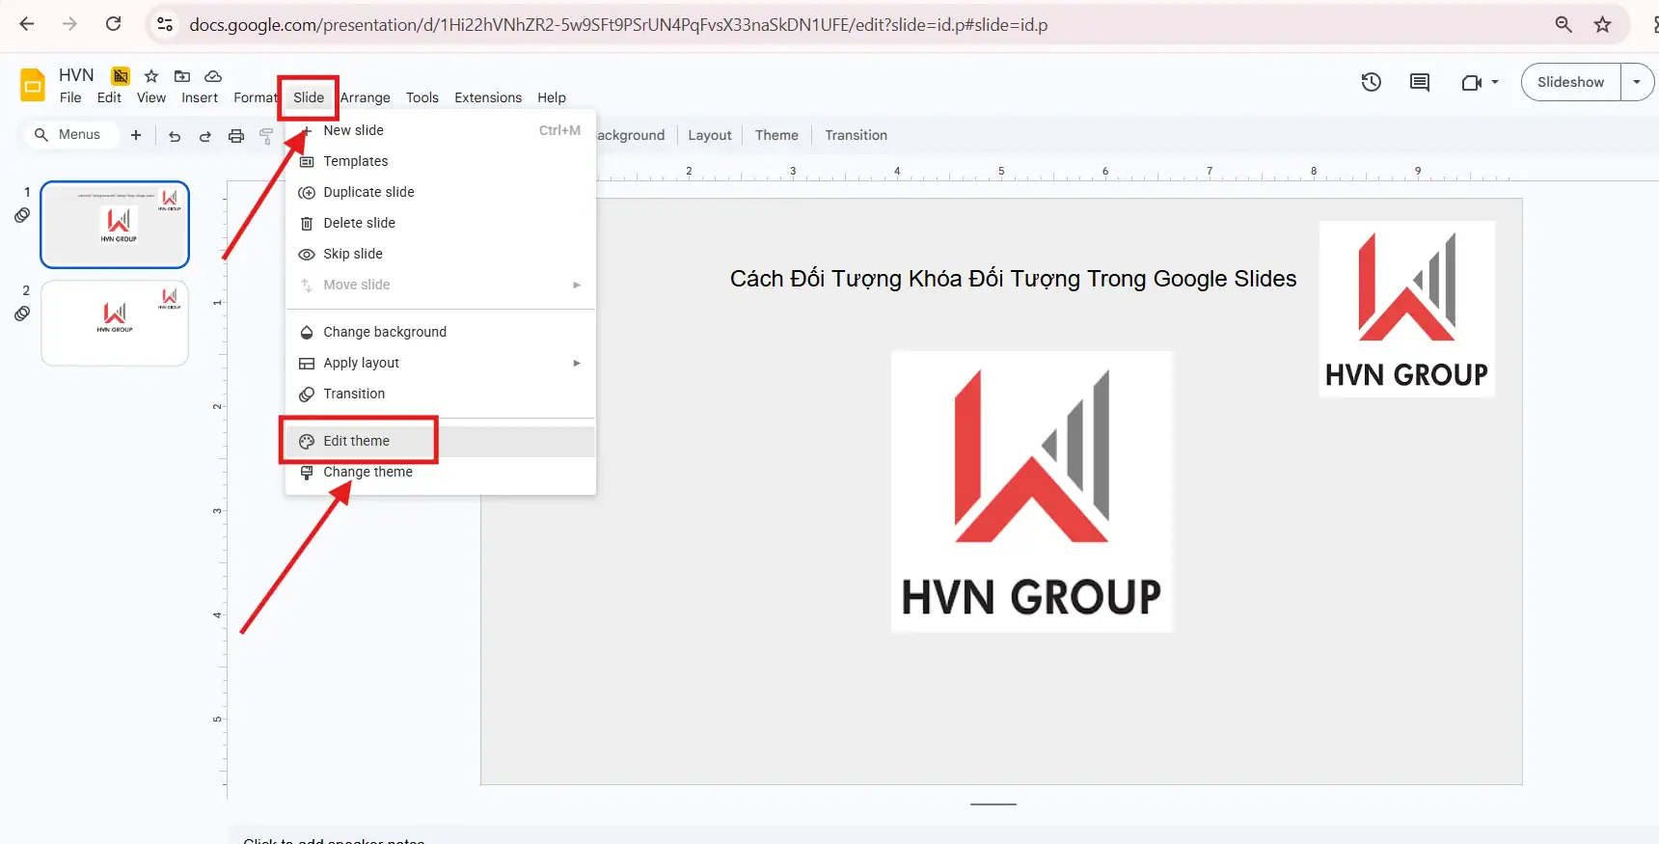Open the version history clock icon
The width and height of the screenshot is (1659, 844).
1371,82
